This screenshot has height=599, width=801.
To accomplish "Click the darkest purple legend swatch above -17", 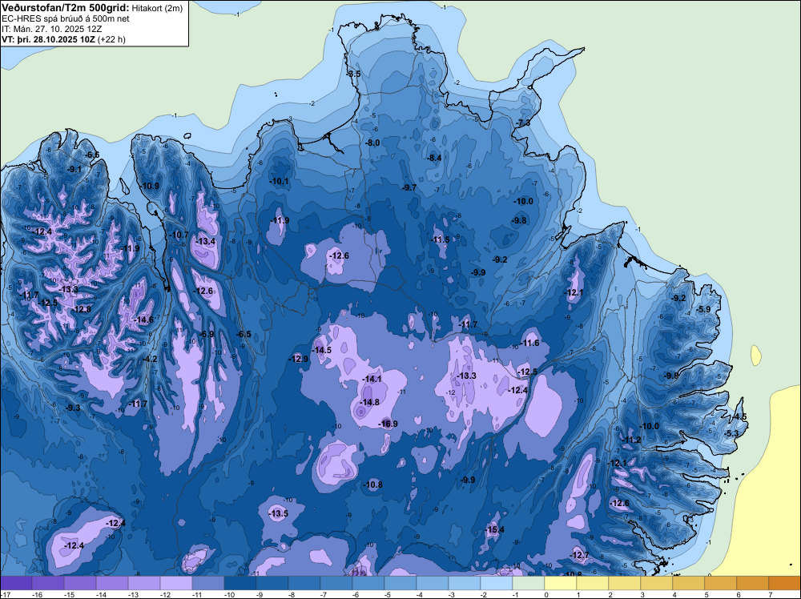I will 16,583.
